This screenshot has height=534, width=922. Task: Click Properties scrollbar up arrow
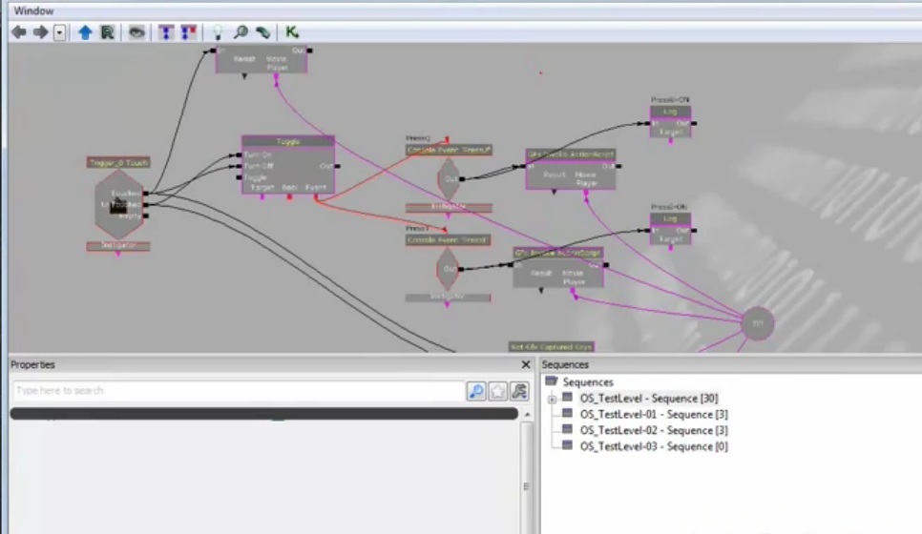(527, 414)
